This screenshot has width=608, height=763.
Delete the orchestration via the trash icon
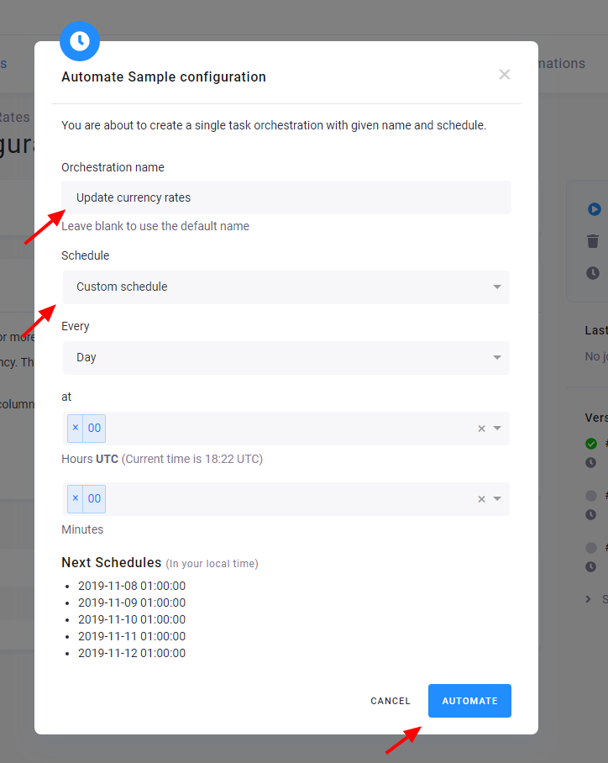[594, 241]
